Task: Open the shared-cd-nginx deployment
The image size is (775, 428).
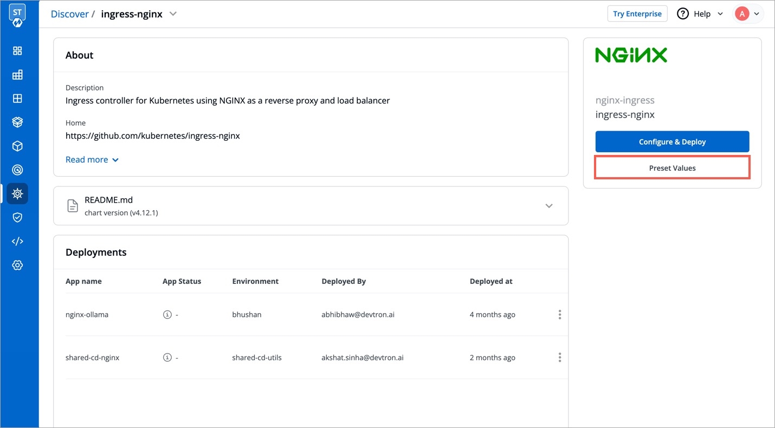Action: 92,358
